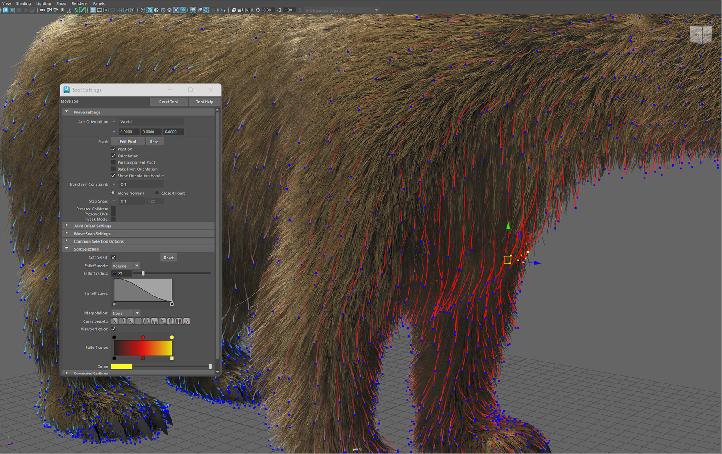The image size is (722, 454).
Task: Click the green Grease Pencil icon
Action: point(82,10)
